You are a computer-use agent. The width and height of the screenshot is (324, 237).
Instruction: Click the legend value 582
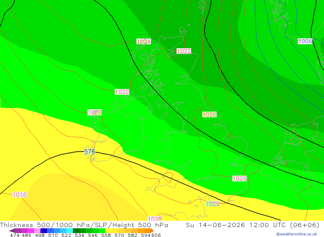click(133, 235)
